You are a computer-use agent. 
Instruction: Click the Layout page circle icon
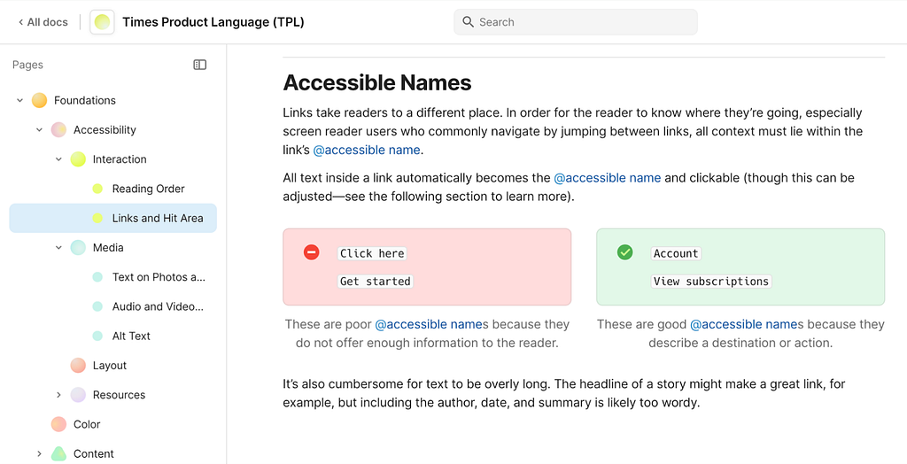(78, 365)
